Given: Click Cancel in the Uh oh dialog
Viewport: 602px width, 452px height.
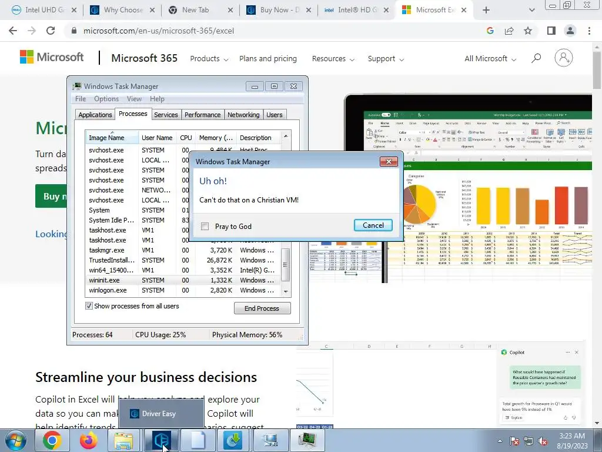Looking at the screenshot, I should point(373,225).
